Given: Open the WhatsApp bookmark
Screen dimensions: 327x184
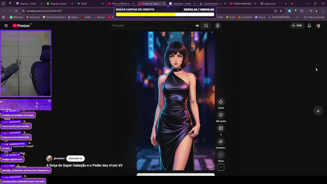Looking at the screenshot, I should click(16, 17).
